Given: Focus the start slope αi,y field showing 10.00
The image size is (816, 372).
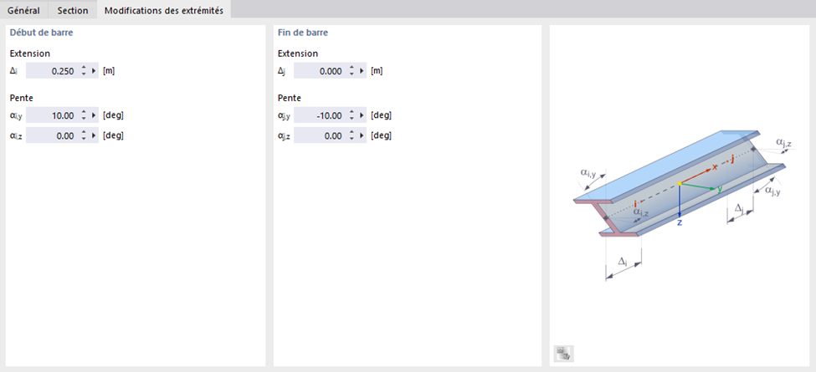Looking at the screenshot, I should (x=52, y=115).
